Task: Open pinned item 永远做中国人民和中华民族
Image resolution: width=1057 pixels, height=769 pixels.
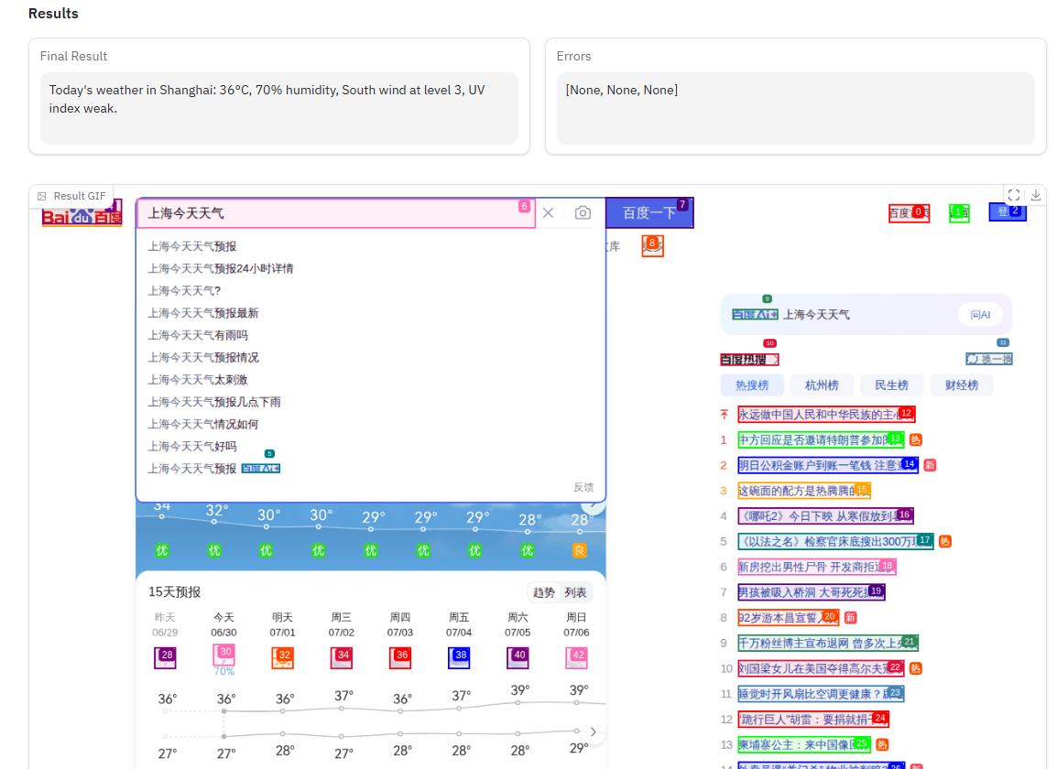Action: [x=826, y=415]
